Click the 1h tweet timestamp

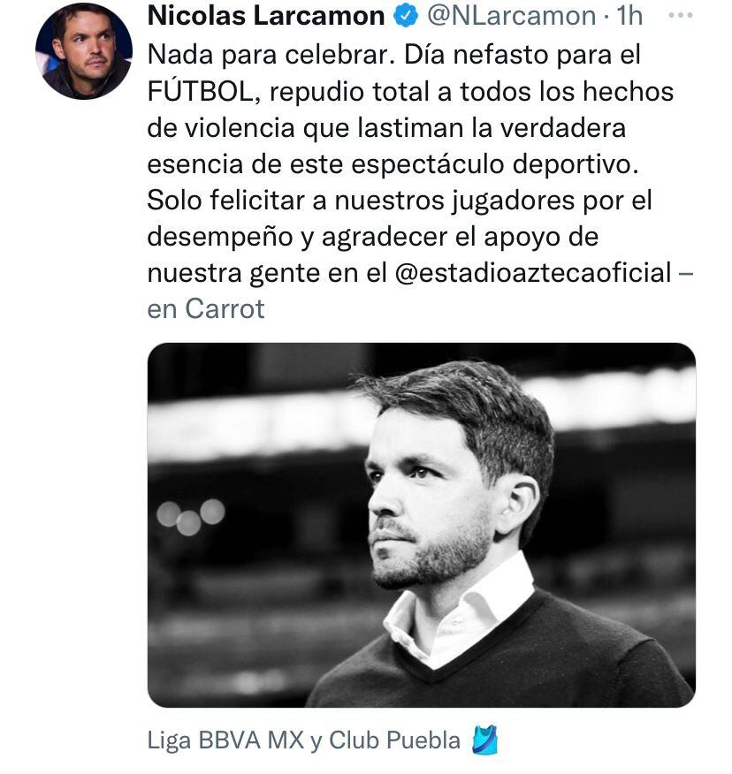click(630, 16)
